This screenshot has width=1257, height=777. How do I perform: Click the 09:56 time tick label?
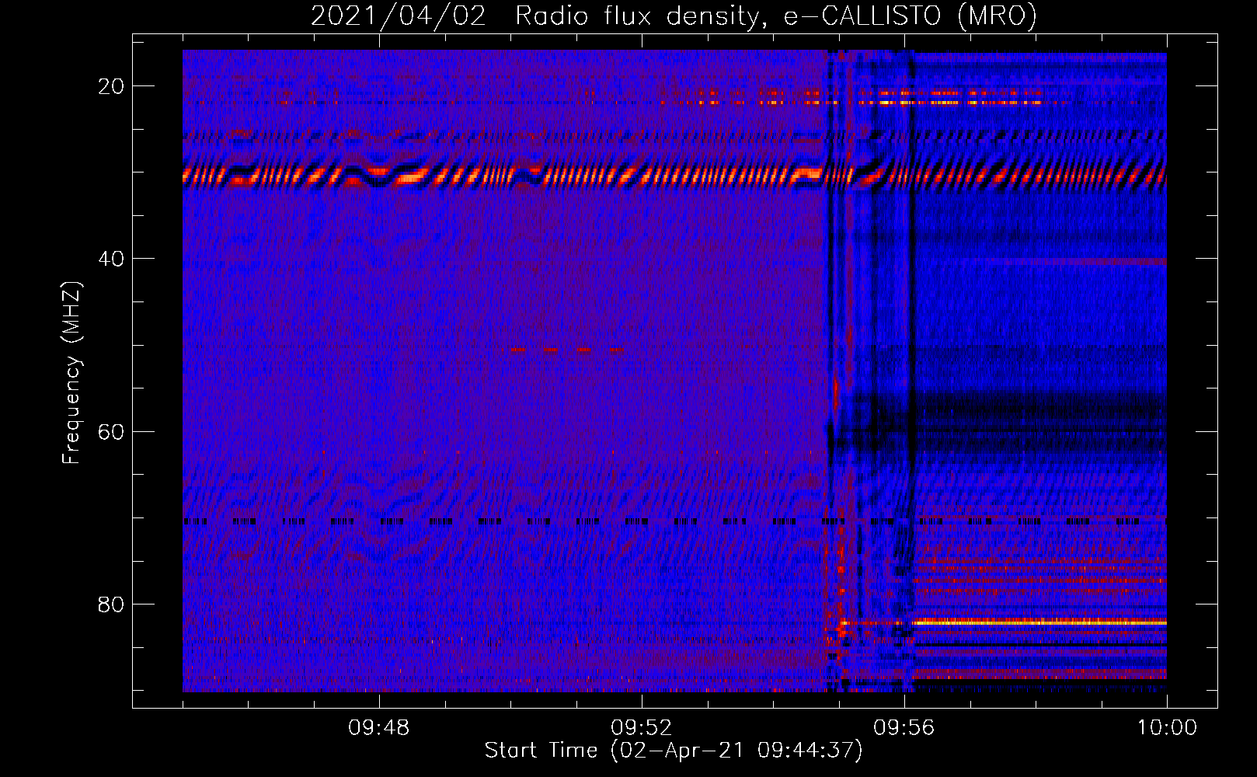coord(904,728)
